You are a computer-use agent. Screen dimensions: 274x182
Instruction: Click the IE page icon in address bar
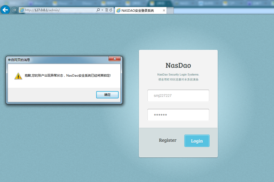tap(22, 10)
